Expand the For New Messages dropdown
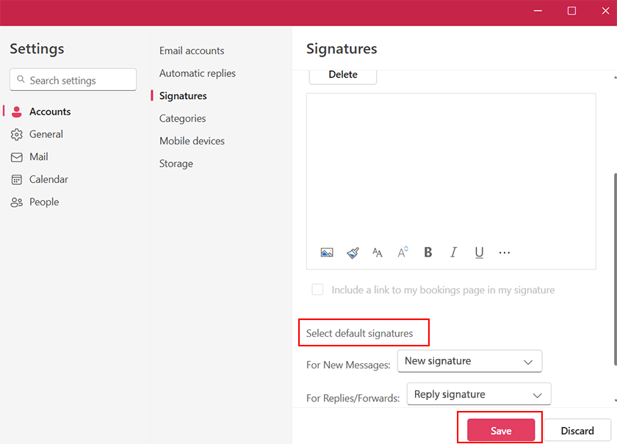The width and height of the screenshot is (617, 444). click(469, 361)
